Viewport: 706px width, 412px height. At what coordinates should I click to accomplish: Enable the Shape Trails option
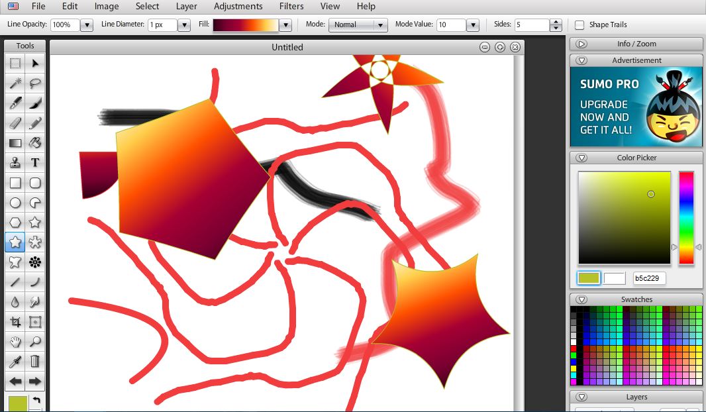pos(580,25)
